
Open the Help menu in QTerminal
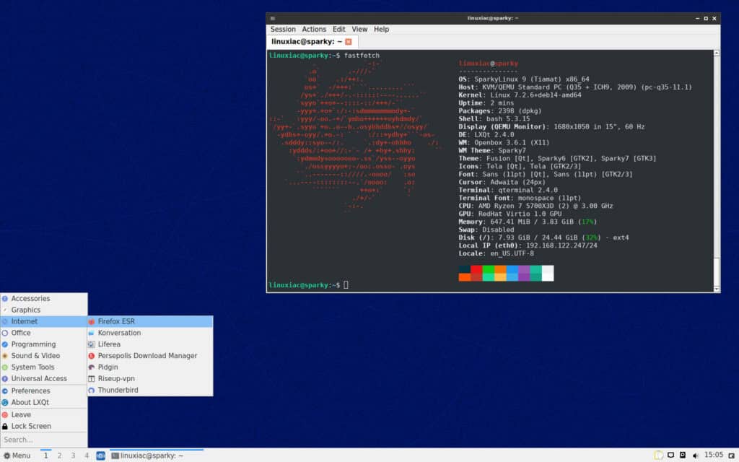pos(381,29)
